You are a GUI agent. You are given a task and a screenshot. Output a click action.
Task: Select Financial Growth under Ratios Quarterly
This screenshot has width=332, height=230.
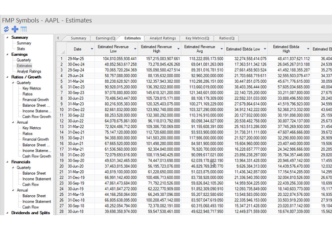point(36,100)
